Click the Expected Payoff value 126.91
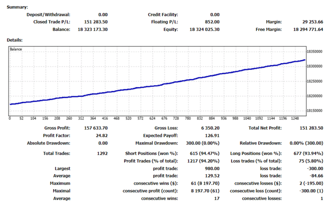This screenshot has height=202, width=331. tap(212, 136)
